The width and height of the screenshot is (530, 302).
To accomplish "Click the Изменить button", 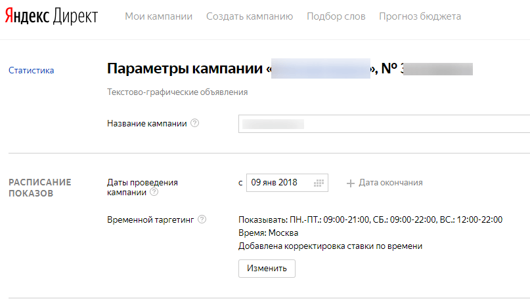I will (x=267, y=269).
